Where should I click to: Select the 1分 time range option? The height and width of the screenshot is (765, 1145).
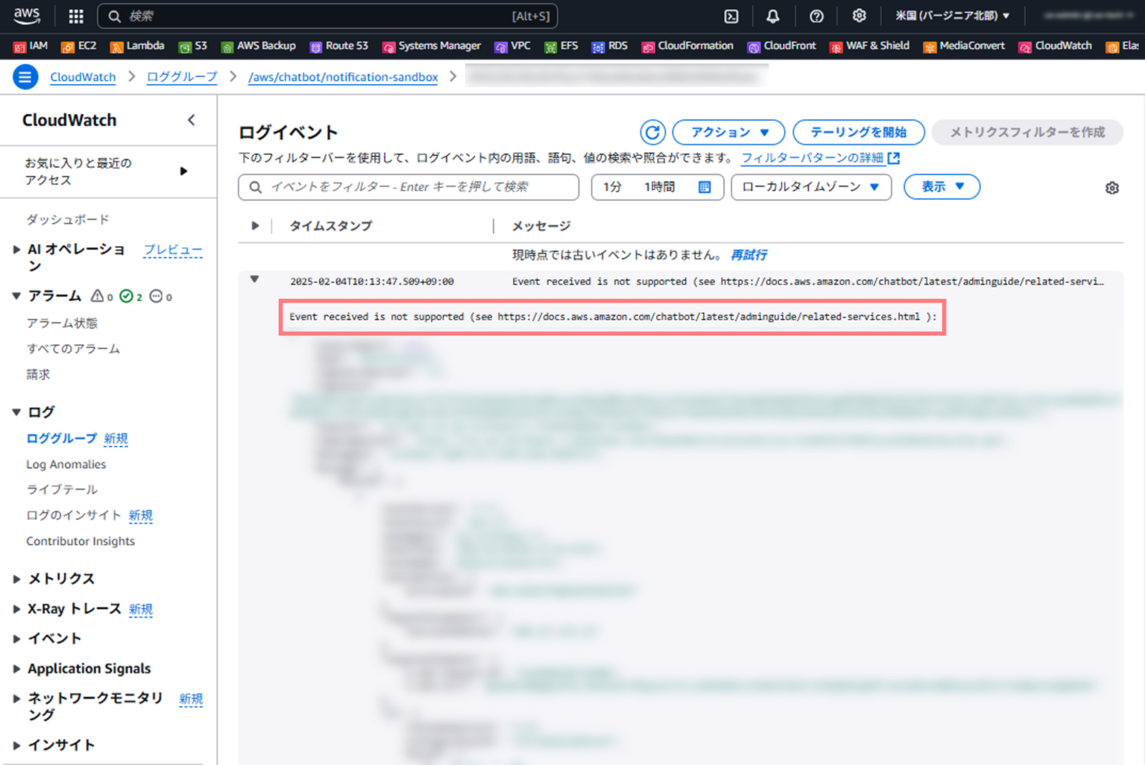pos(611,187)
